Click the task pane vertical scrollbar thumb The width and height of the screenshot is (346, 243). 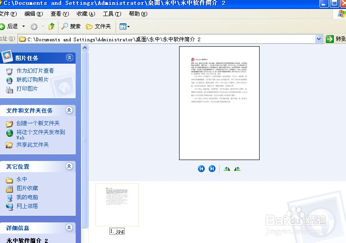click(x=85, y=139)
